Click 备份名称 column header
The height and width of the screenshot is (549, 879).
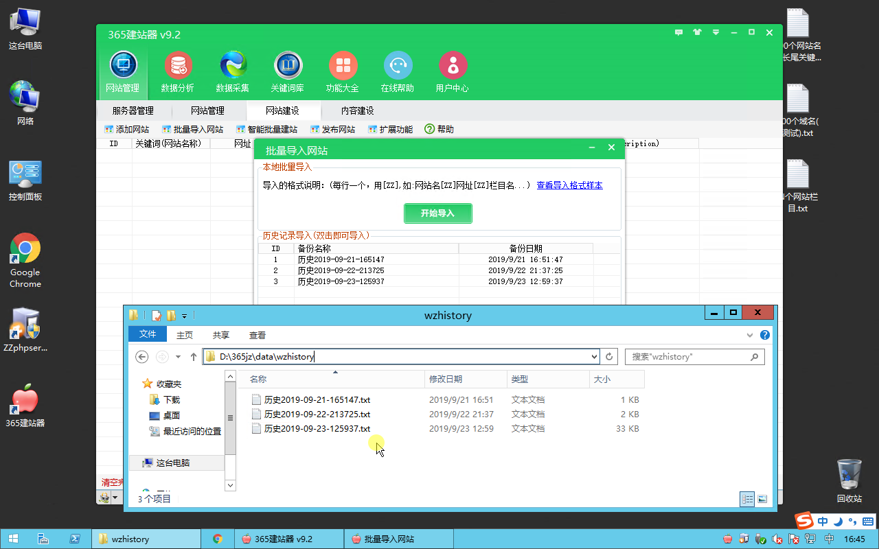click(x=376, y=248)
